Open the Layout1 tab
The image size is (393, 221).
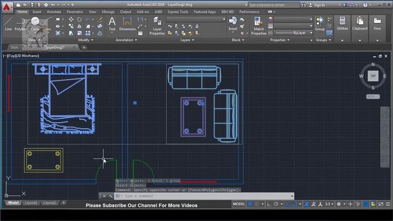(31, 203)
